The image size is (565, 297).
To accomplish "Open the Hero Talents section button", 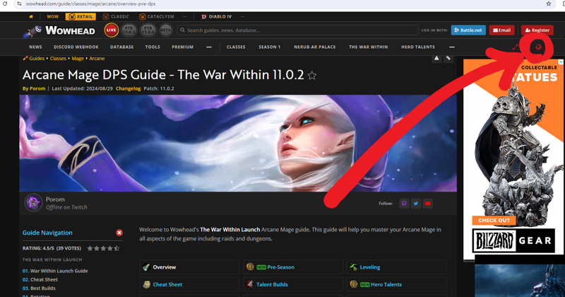I will point(397,284).
